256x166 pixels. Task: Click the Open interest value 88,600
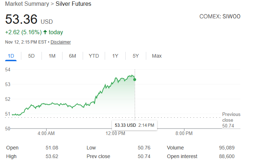pyautogui.click(x=226, y=156)
